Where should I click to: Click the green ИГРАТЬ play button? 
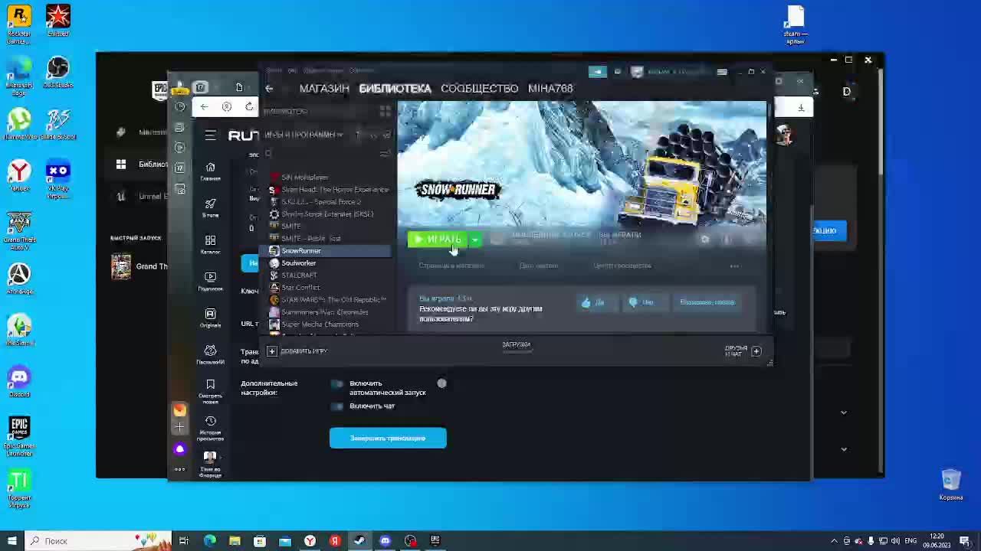point(437,240)
